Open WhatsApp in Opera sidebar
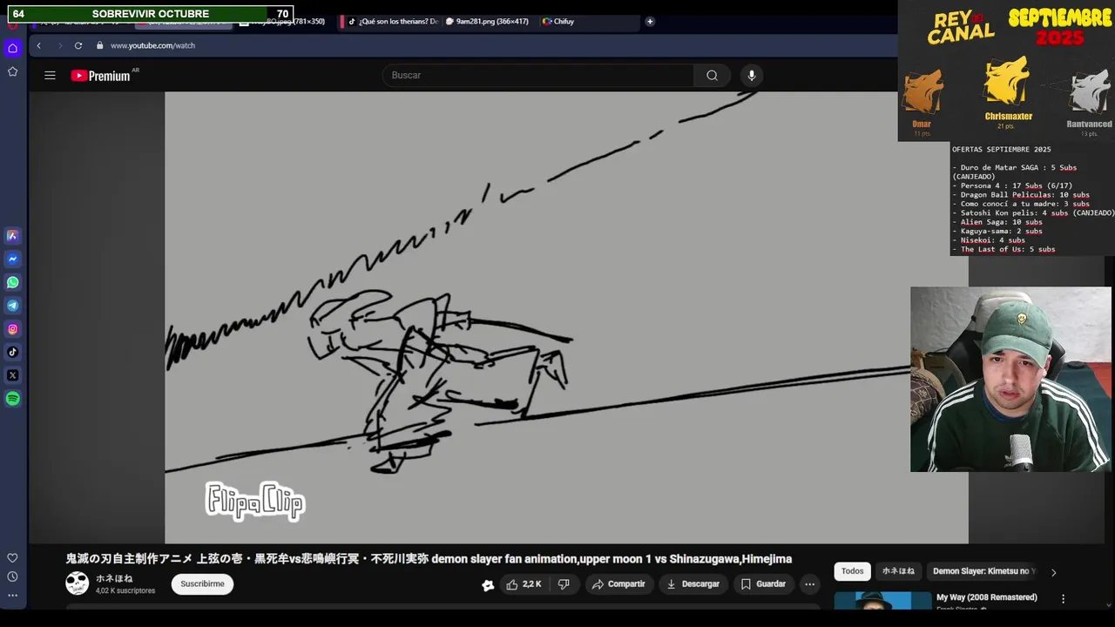Screen dimensions: 1115x627 [12, 282]
